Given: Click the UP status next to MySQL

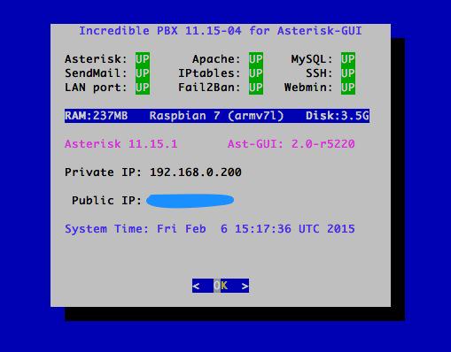Looking at the screenshot, I should 348,59.
